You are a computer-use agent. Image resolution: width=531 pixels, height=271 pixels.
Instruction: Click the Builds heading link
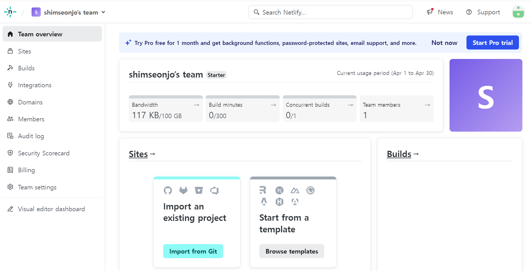pos(399,154)
